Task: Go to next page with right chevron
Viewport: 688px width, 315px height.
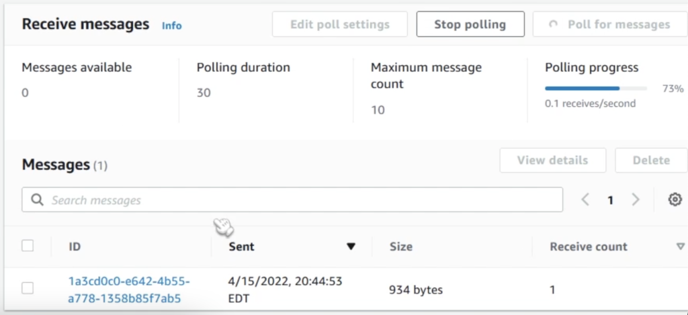Action: [636, 200]
